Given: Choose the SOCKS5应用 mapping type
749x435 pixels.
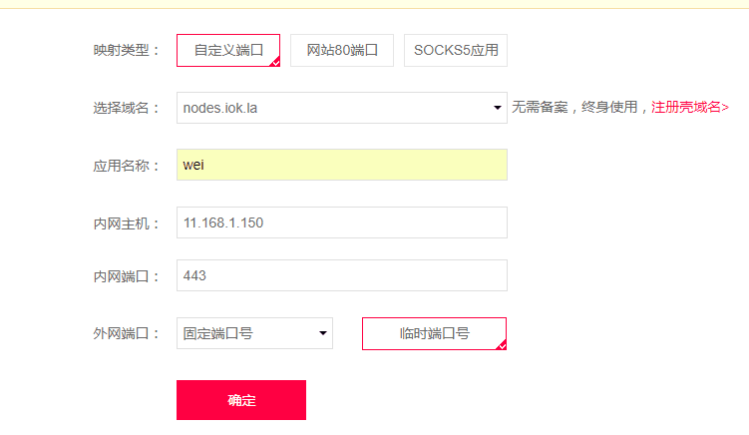Looking at the screenshot, I should point(455,50).
